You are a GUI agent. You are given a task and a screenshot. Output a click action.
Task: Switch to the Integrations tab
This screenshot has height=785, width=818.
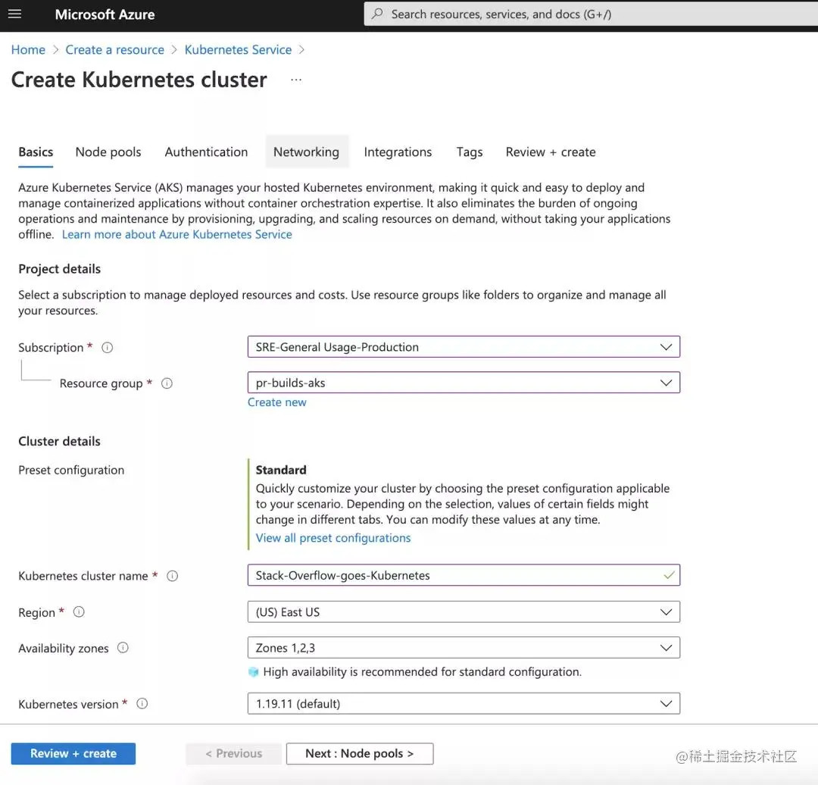click(x=398, y=152)
